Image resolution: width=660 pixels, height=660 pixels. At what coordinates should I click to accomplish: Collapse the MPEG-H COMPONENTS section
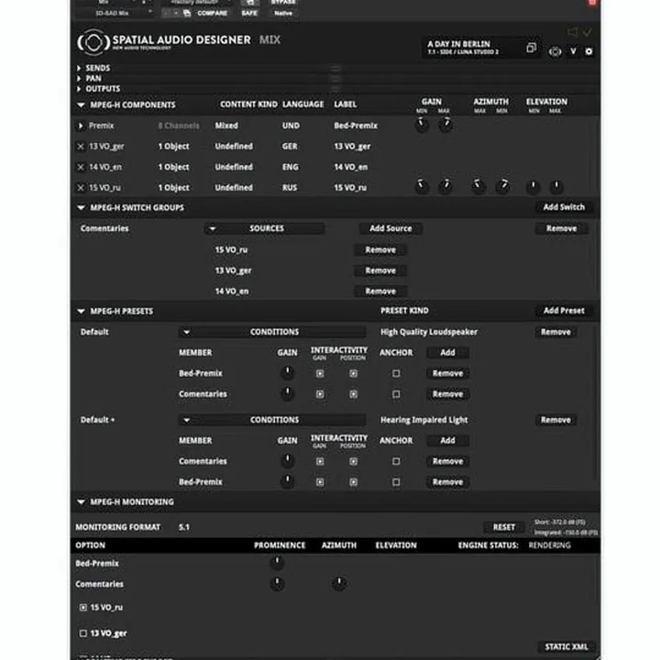(x=81, y=104)
